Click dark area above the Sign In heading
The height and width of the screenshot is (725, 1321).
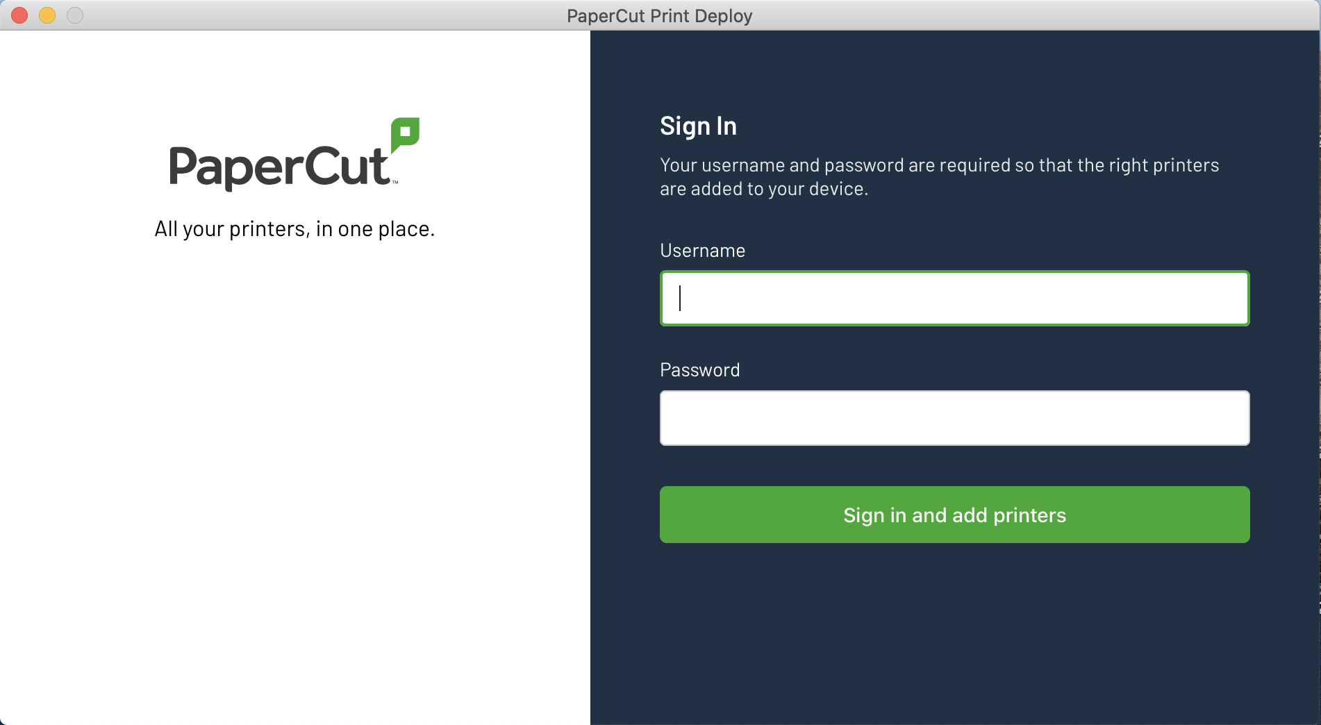click(954, 69)
